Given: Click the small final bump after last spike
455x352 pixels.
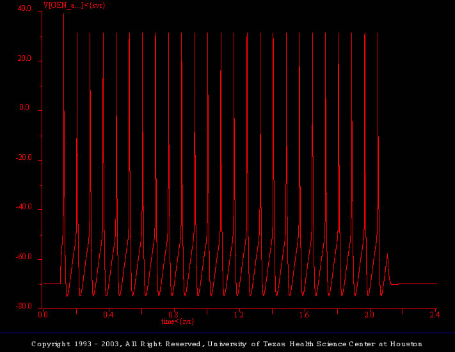Looking at the screenshot, I should [388, 257].
